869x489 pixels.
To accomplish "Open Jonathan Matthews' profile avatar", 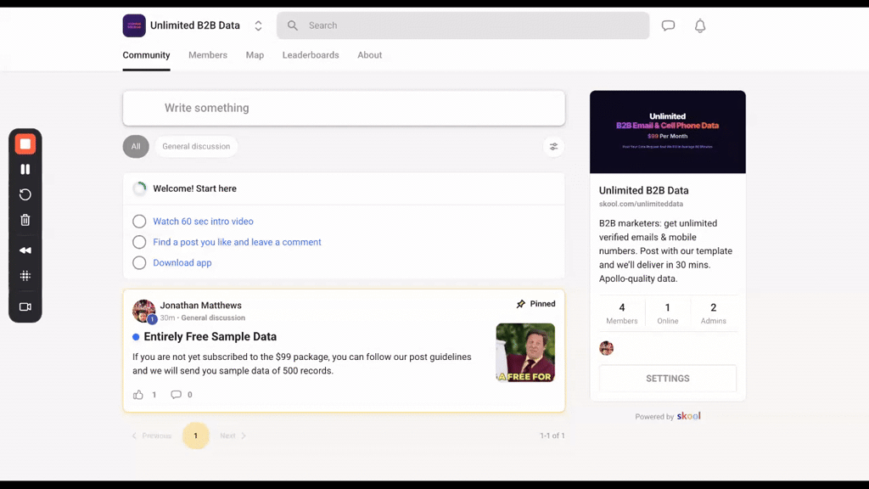I will tap(143, 311).
